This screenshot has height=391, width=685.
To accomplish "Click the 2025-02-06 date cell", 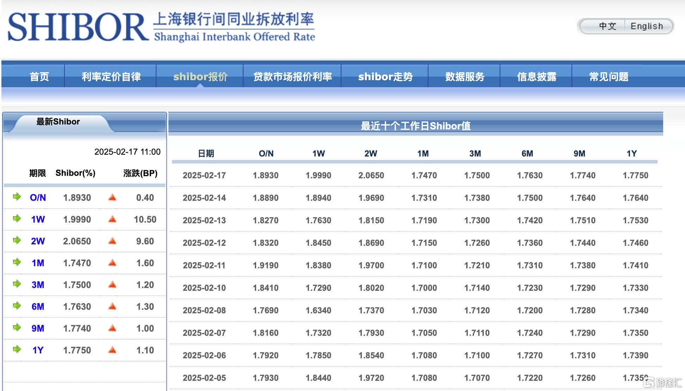I will 204,355.
